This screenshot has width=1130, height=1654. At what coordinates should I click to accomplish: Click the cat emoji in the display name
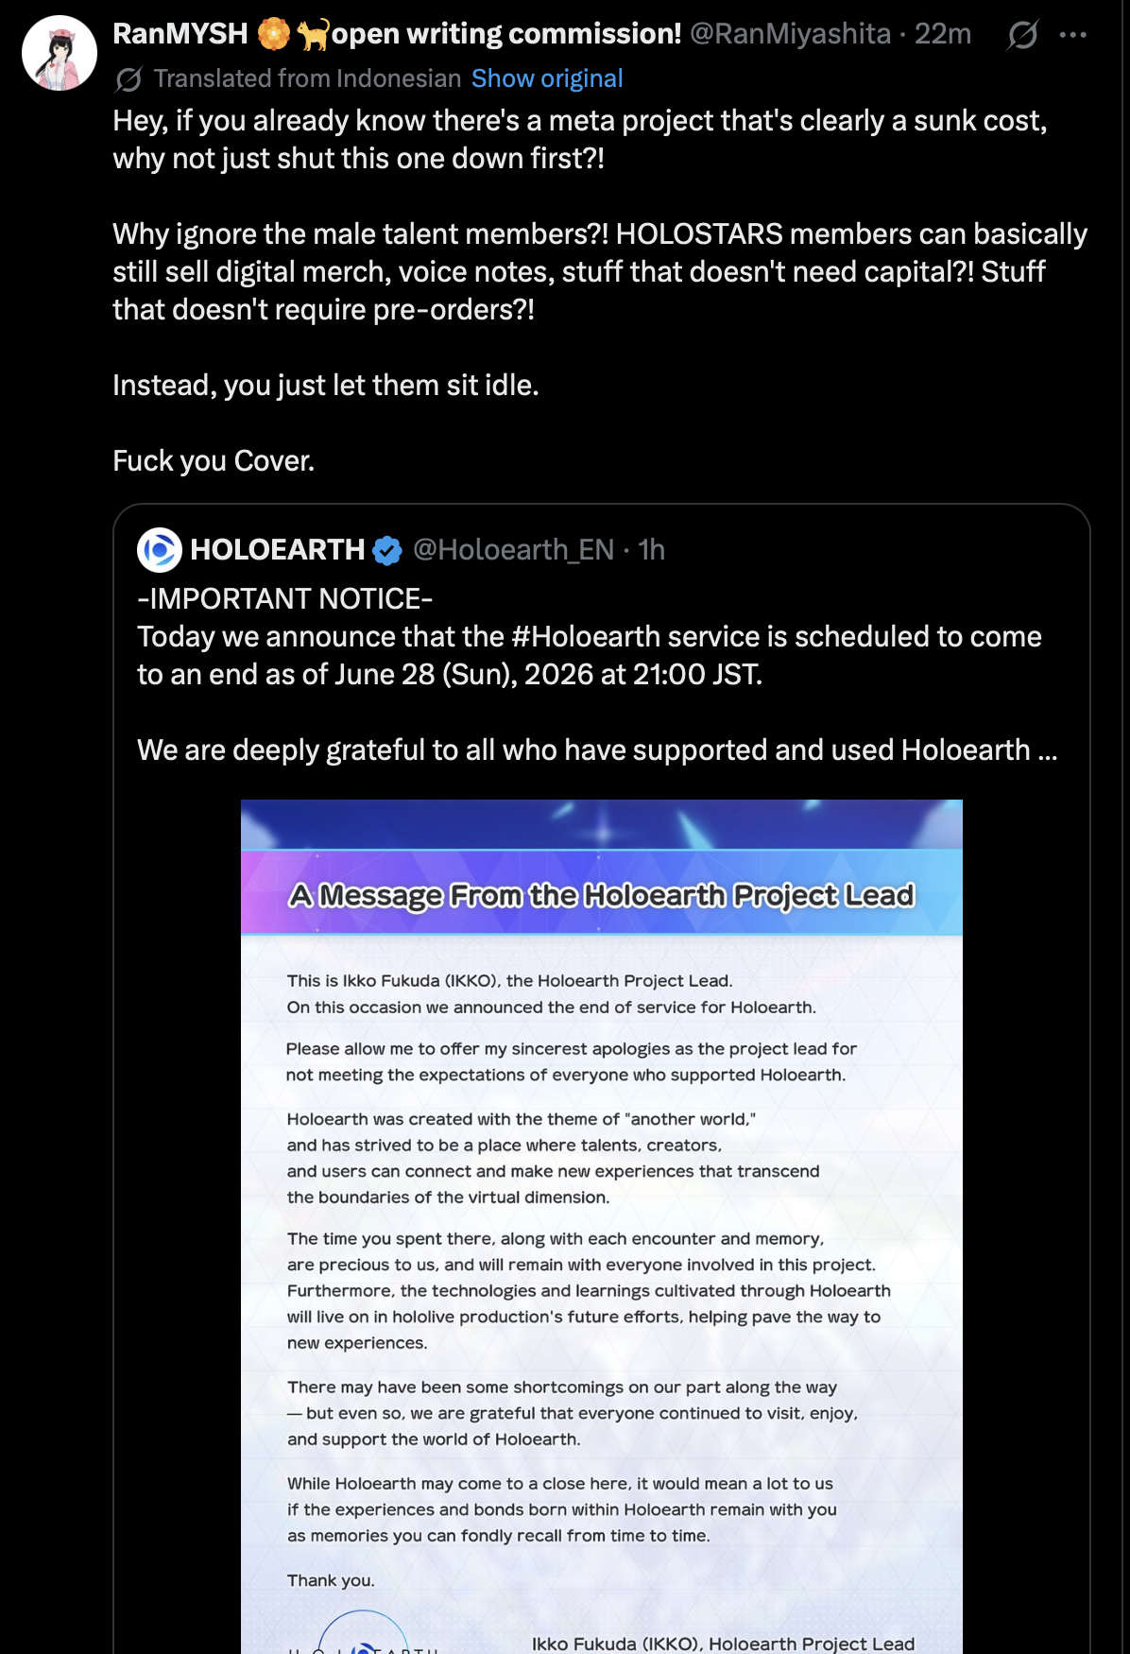pos(313,34)
